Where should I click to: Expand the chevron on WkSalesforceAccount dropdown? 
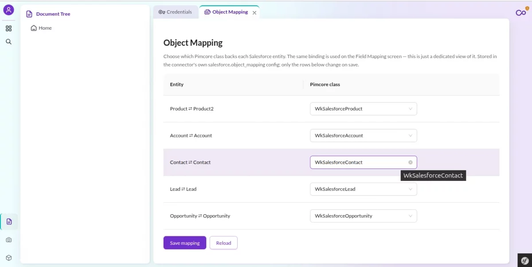point(411,136)
